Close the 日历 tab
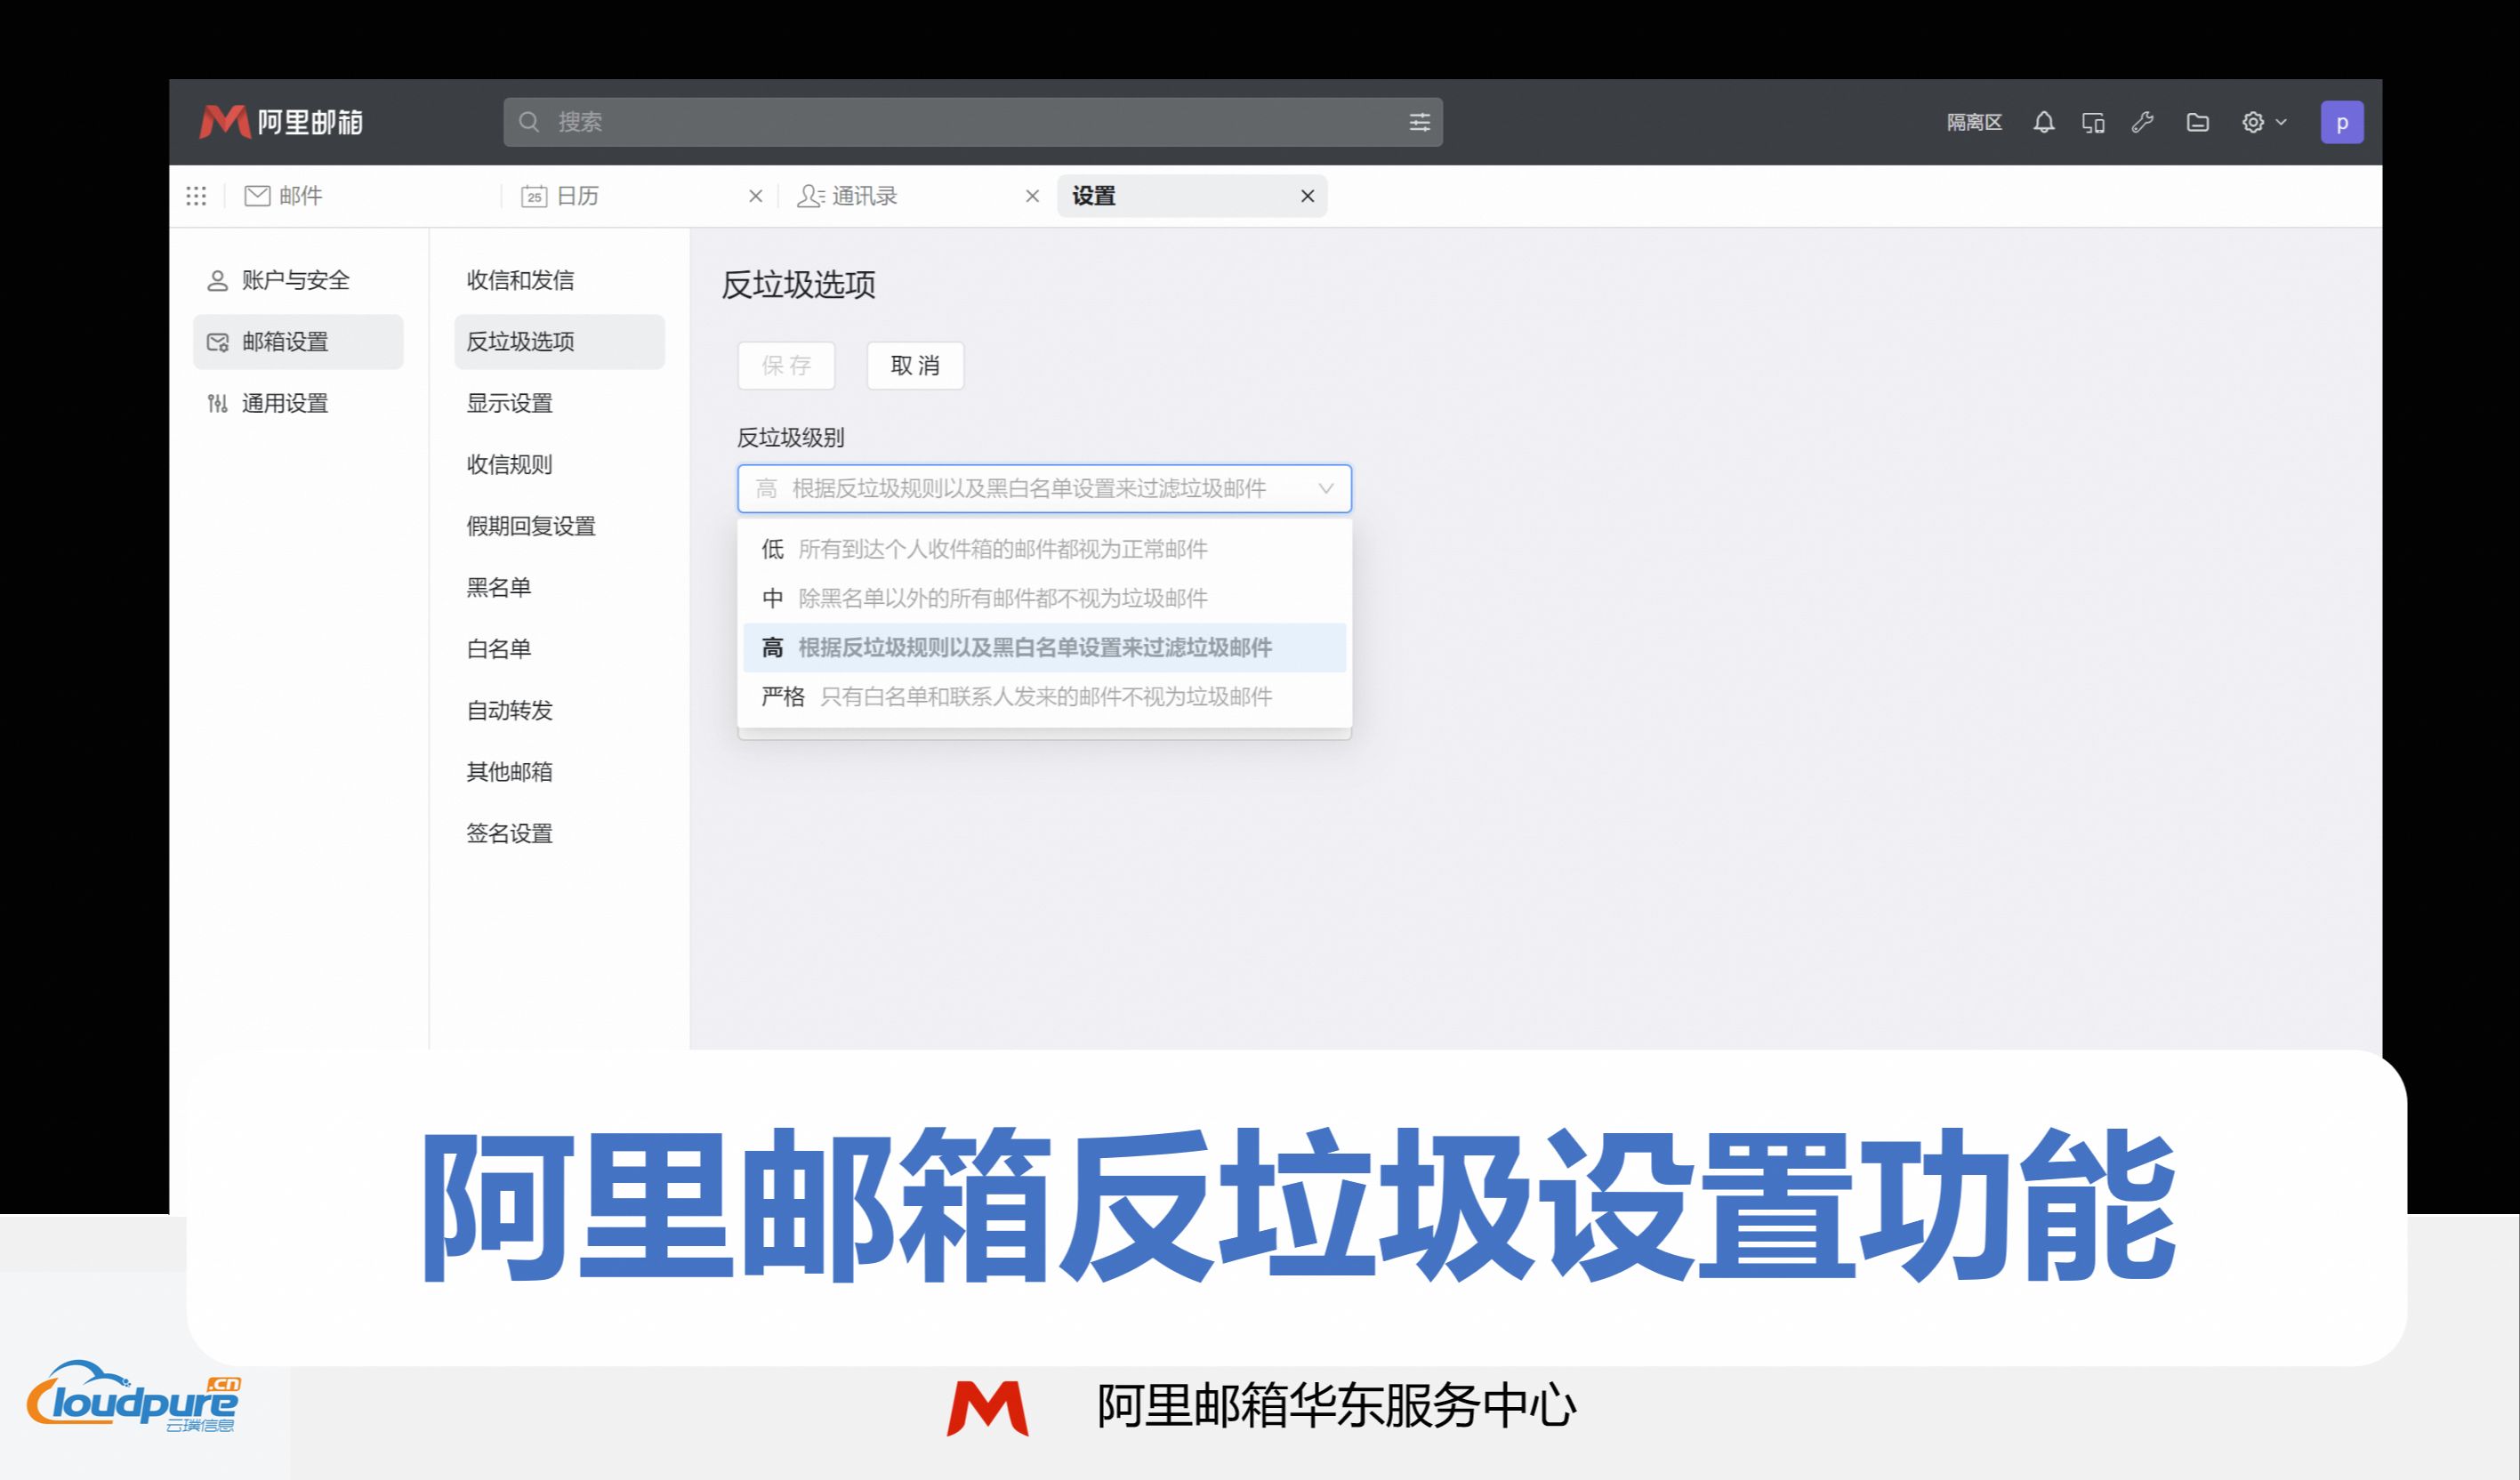 point(756,196)
